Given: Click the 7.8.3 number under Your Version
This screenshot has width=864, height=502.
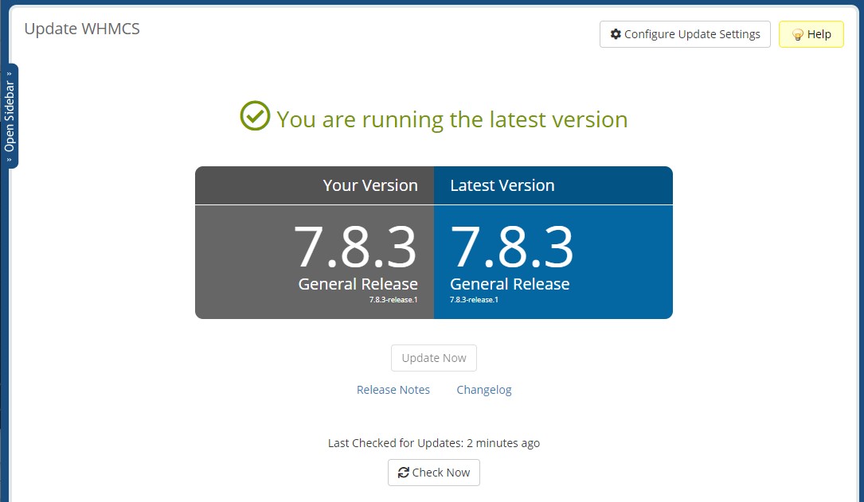Looking at the screenshot, I should pyautogui.click(x=355, y=247).
